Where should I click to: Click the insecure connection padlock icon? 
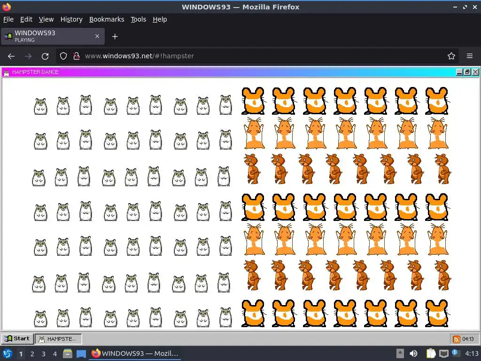coord(77,56)
